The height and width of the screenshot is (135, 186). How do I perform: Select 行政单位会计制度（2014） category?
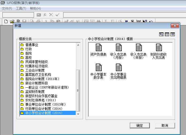click(44, 109)
